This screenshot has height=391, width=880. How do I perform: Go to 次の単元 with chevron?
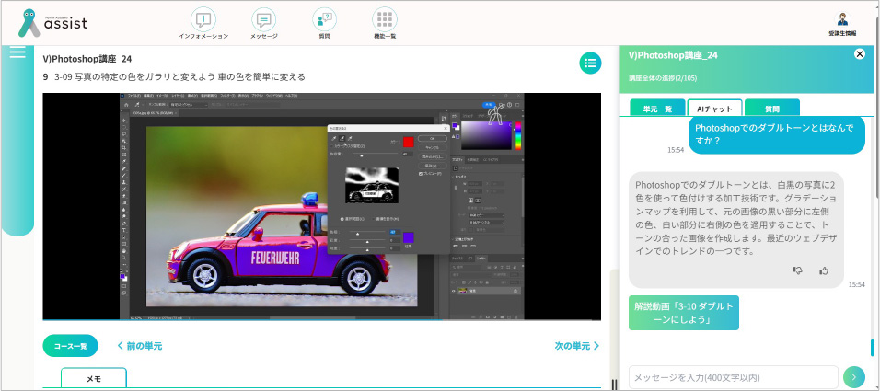coord(577,346)
